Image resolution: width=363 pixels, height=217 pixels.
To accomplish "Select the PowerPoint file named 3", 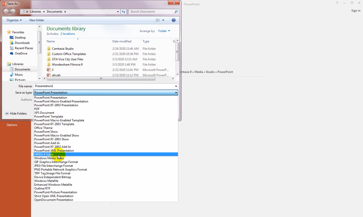I will (52, 70).
